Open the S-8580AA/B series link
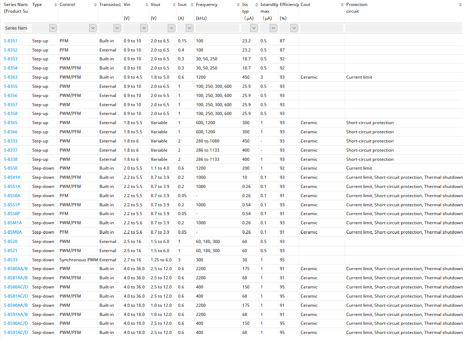 tap(16, 269)
